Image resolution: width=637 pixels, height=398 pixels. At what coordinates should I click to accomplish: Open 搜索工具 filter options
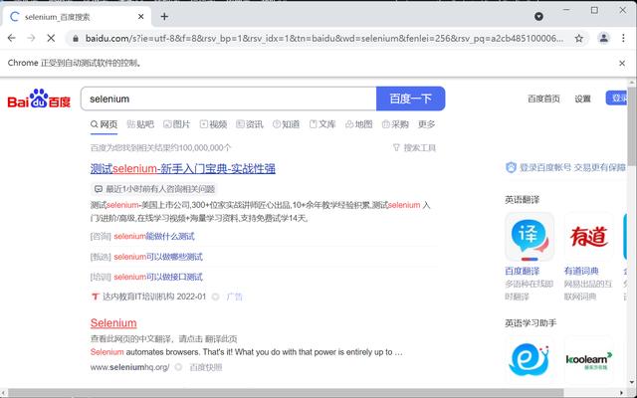coord(414,148)
